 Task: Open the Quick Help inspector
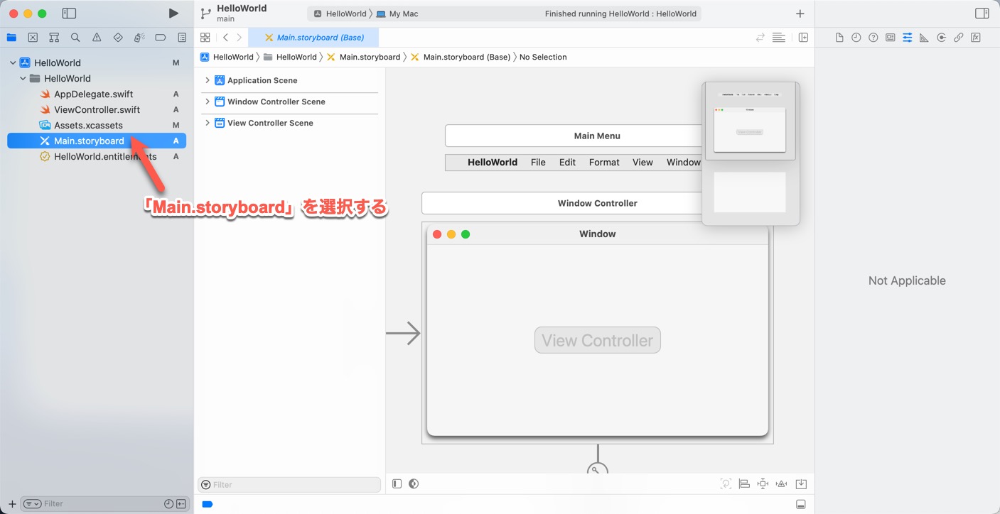[873, 38]
